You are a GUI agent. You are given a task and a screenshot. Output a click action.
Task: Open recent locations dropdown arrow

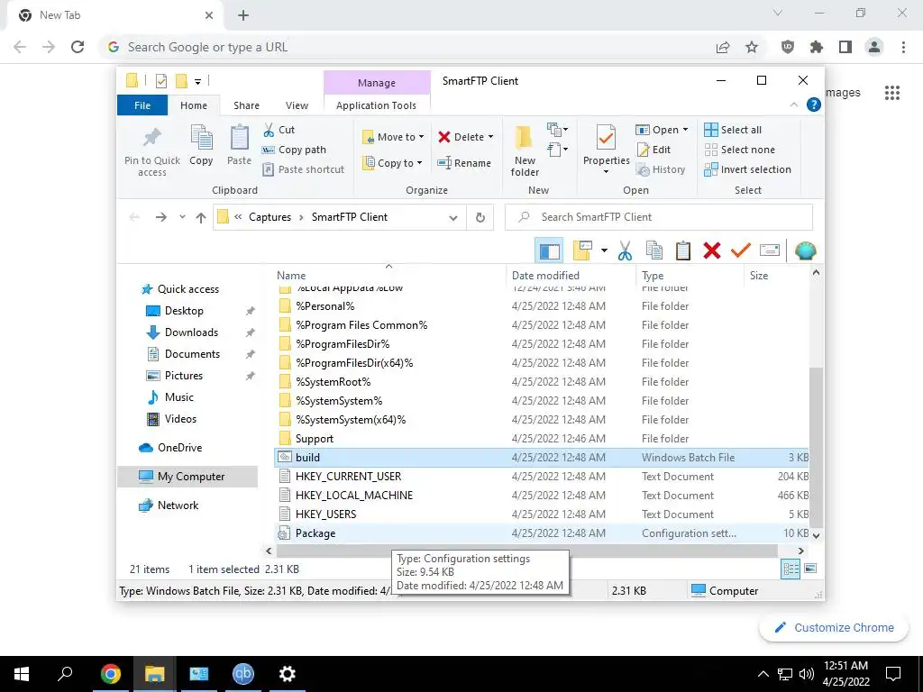[182, 217]
